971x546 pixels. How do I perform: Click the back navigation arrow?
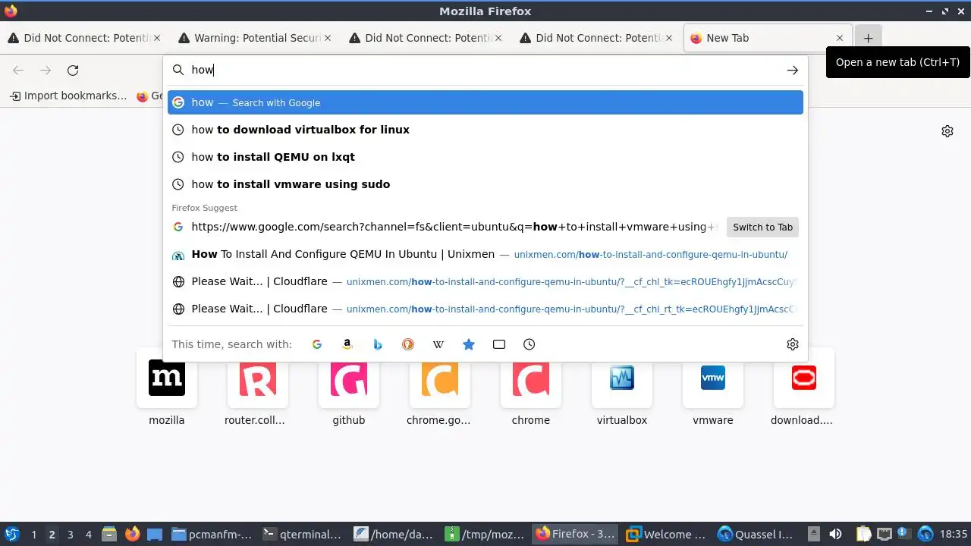18,71
